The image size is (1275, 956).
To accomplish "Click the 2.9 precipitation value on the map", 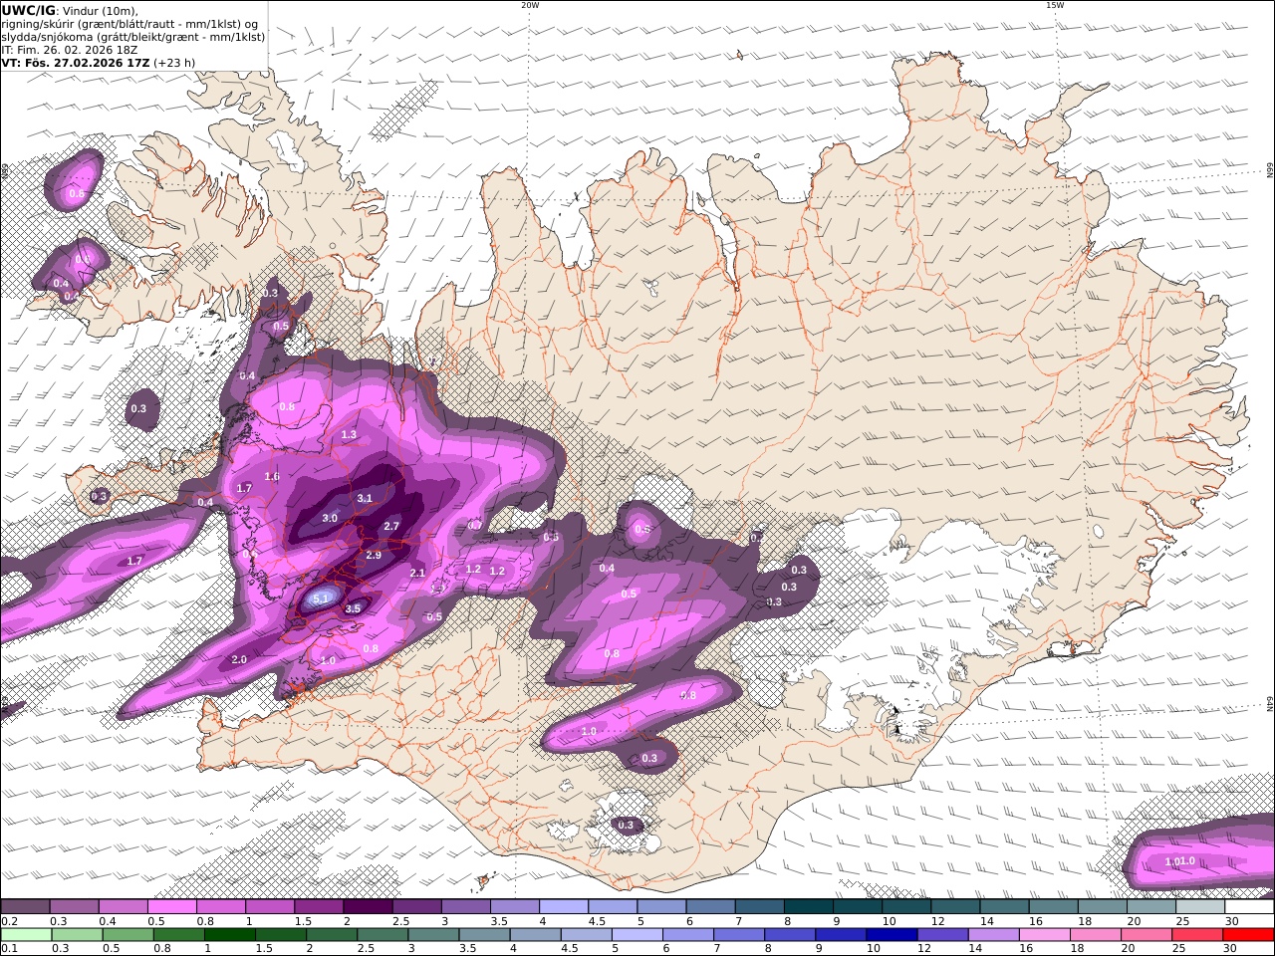I will pyautogui.click(x=374, y=555).
